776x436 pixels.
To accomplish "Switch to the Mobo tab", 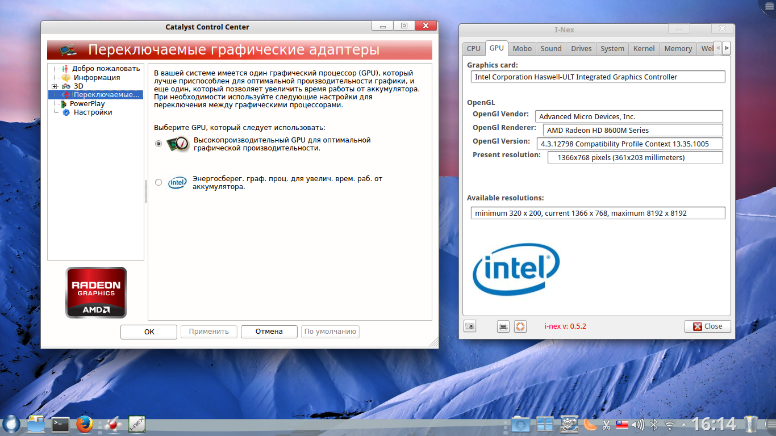I will (523, 49).
